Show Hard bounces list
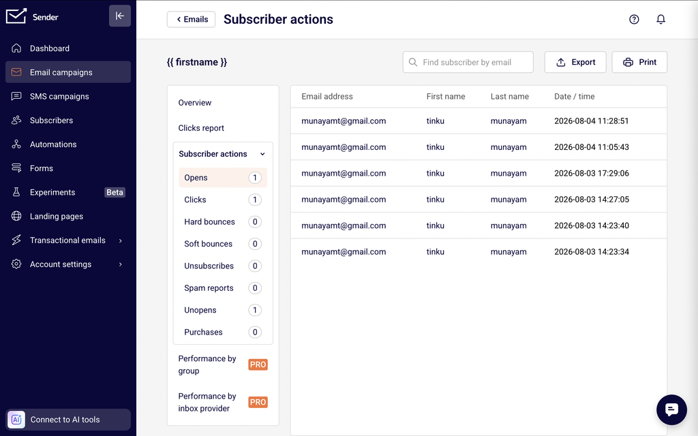 coord(223,221)
